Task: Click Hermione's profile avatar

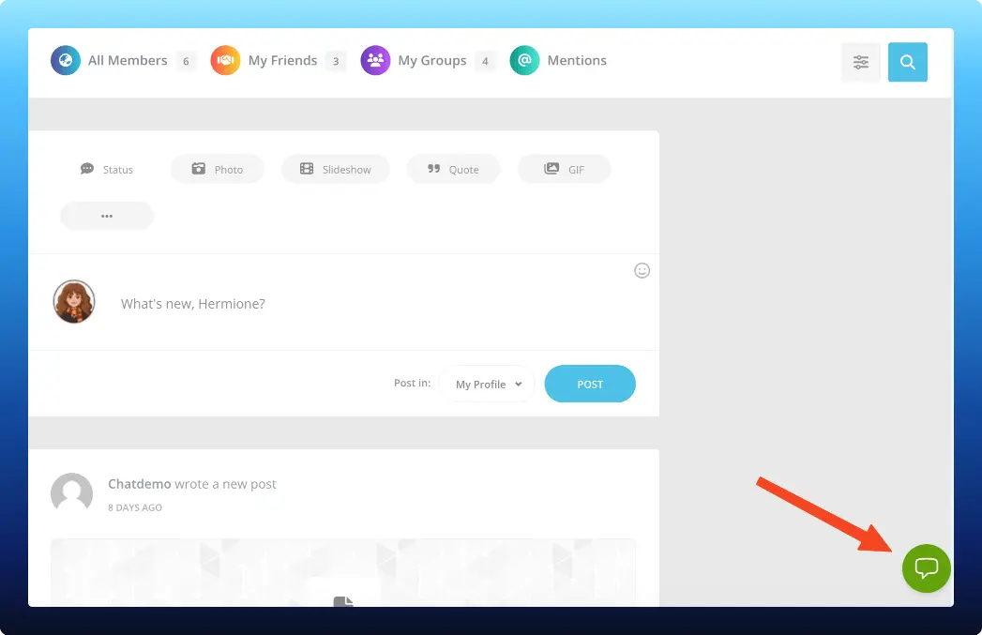Action: coord(73,301)
